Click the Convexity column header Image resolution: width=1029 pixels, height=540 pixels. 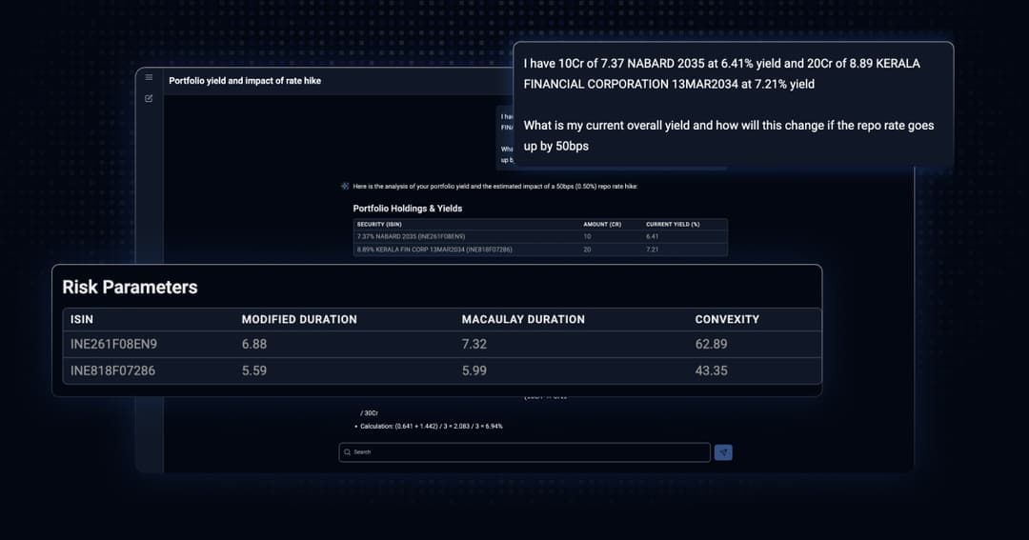point(727,320)
